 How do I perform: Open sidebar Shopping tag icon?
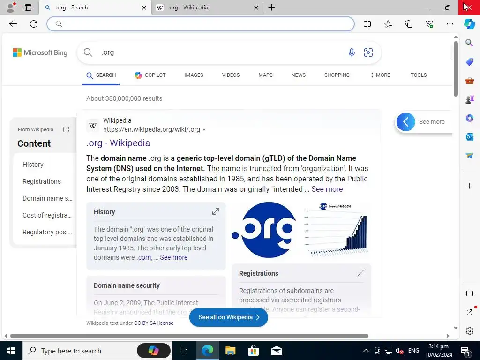(x=469, y=61)
